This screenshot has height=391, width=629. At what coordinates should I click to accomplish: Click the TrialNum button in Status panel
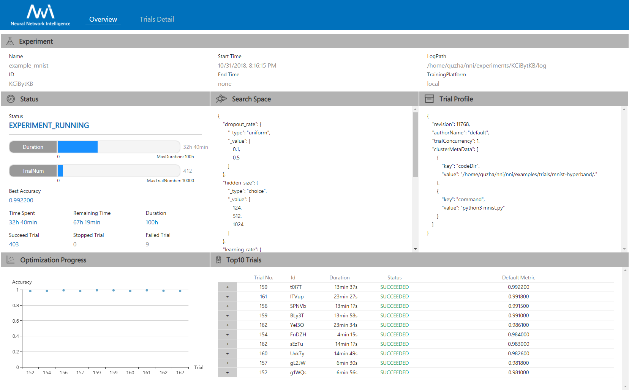click(33, 171)
